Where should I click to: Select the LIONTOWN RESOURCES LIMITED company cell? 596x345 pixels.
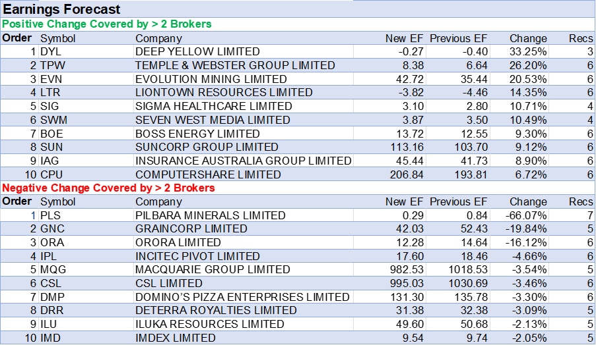coord(224,92)
